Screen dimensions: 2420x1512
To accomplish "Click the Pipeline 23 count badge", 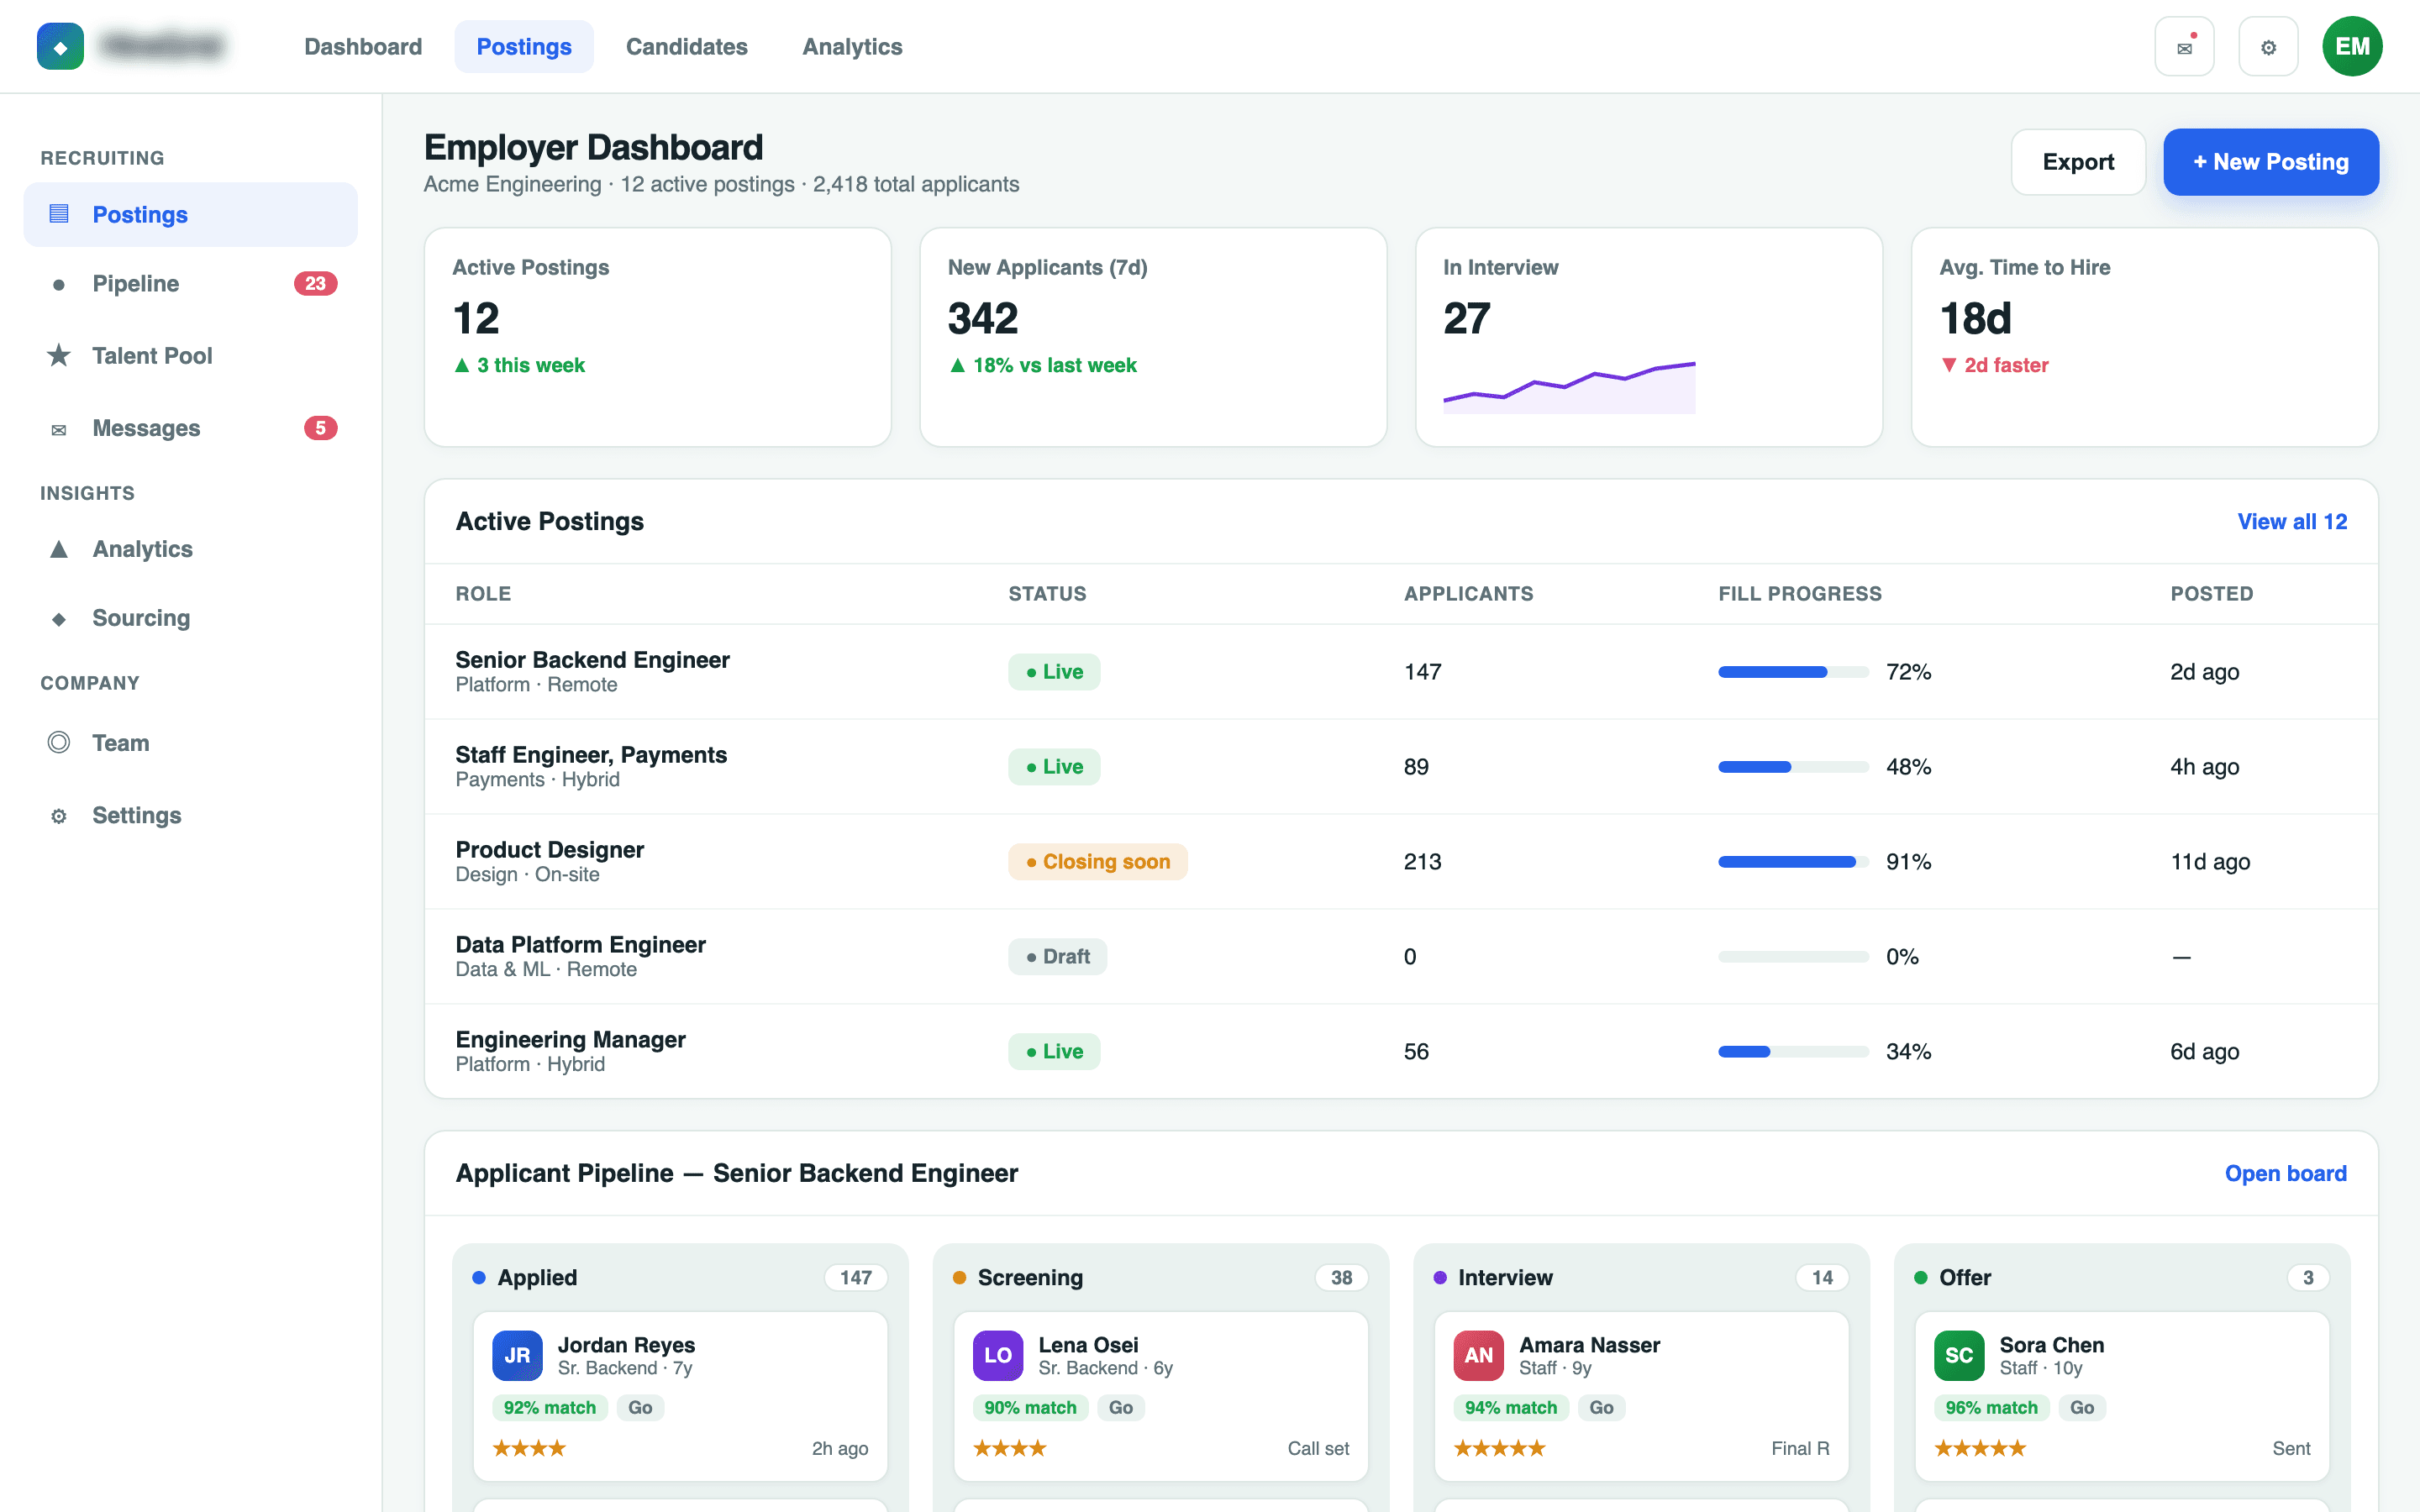I will coord(315,284).
